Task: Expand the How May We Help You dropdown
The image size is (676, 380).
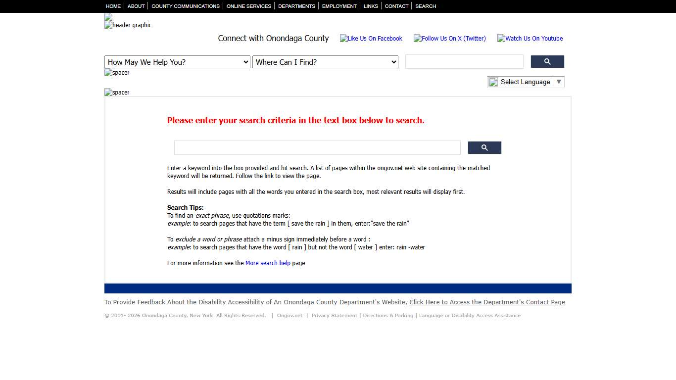Action: (177, 62)
